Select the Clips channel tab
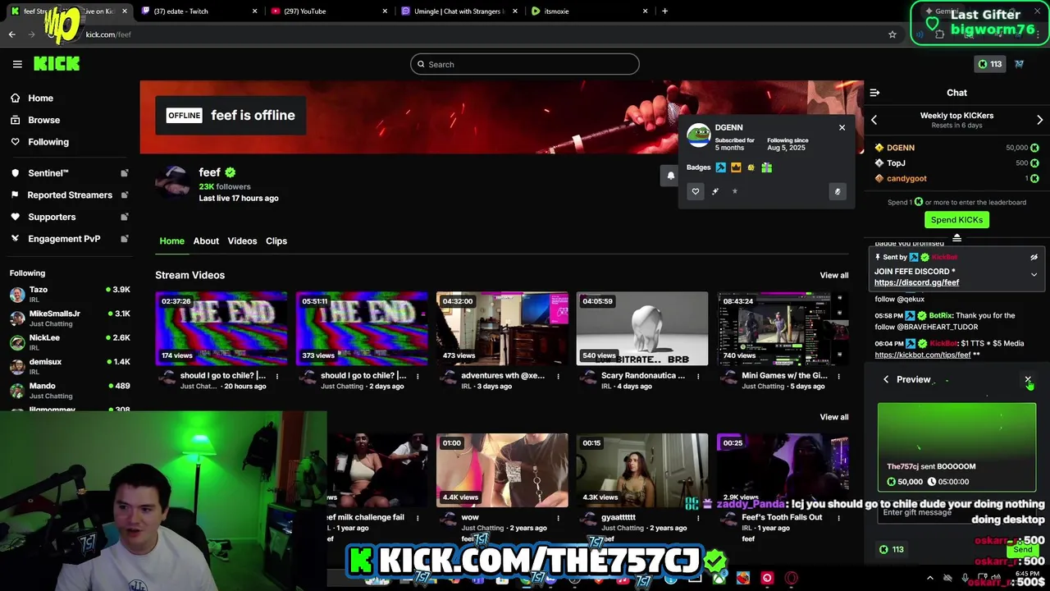 (x=276, y=241)
